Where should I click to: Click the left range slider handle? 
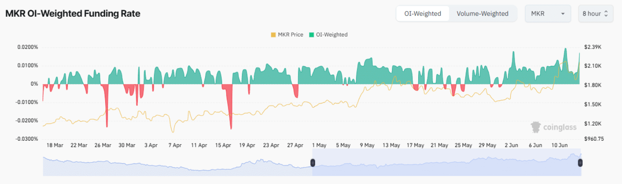(x=313, y=163)
